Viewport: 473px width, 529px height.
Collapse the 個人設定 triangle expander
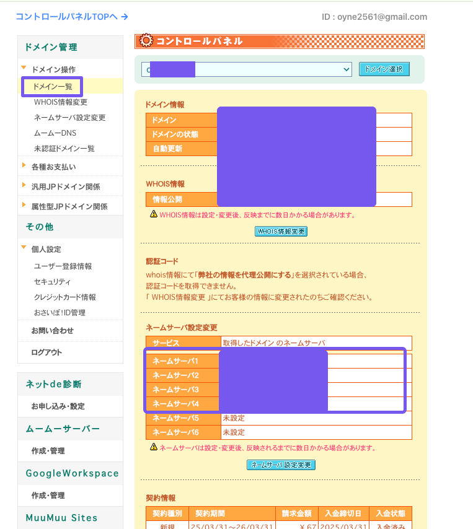tap(24, 247)
